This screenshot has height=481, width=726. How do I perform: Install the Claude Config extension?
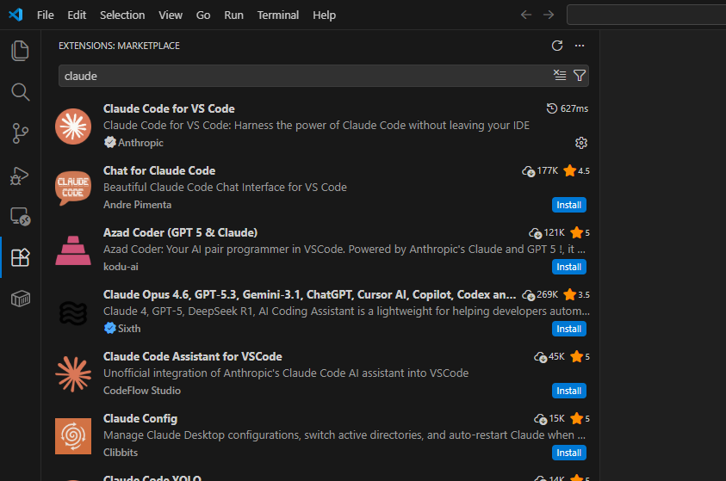tap(569, 453)
